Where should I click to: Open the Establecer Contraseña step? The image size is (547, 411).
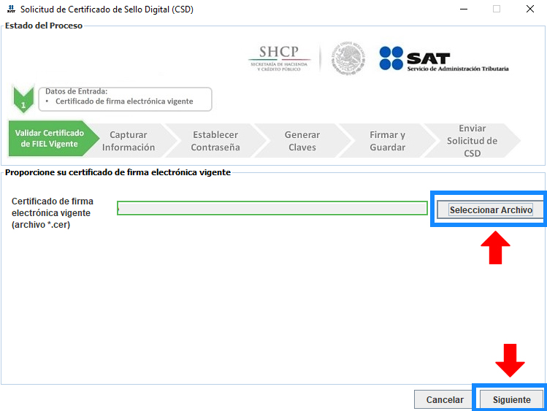(215, 141)
